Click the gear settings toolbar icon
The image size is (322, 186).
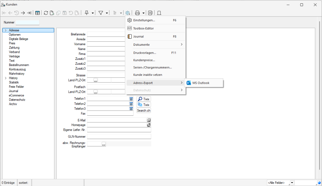click(128, 13)
